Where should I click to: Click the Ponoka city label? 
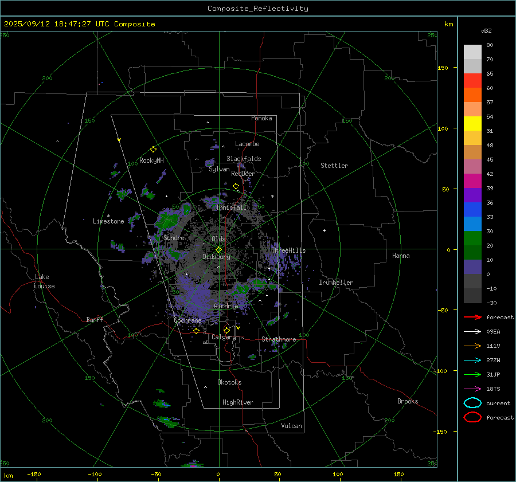[x=261, y=118]
